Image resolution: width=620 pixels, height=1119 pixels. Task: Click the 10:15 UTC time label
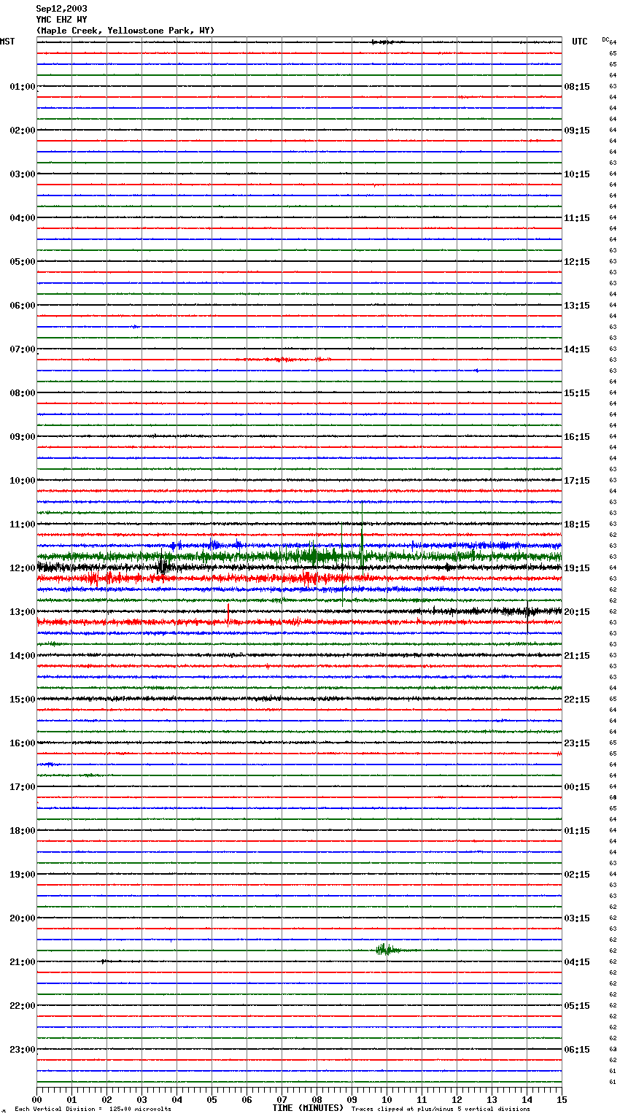tap(577, 174)
